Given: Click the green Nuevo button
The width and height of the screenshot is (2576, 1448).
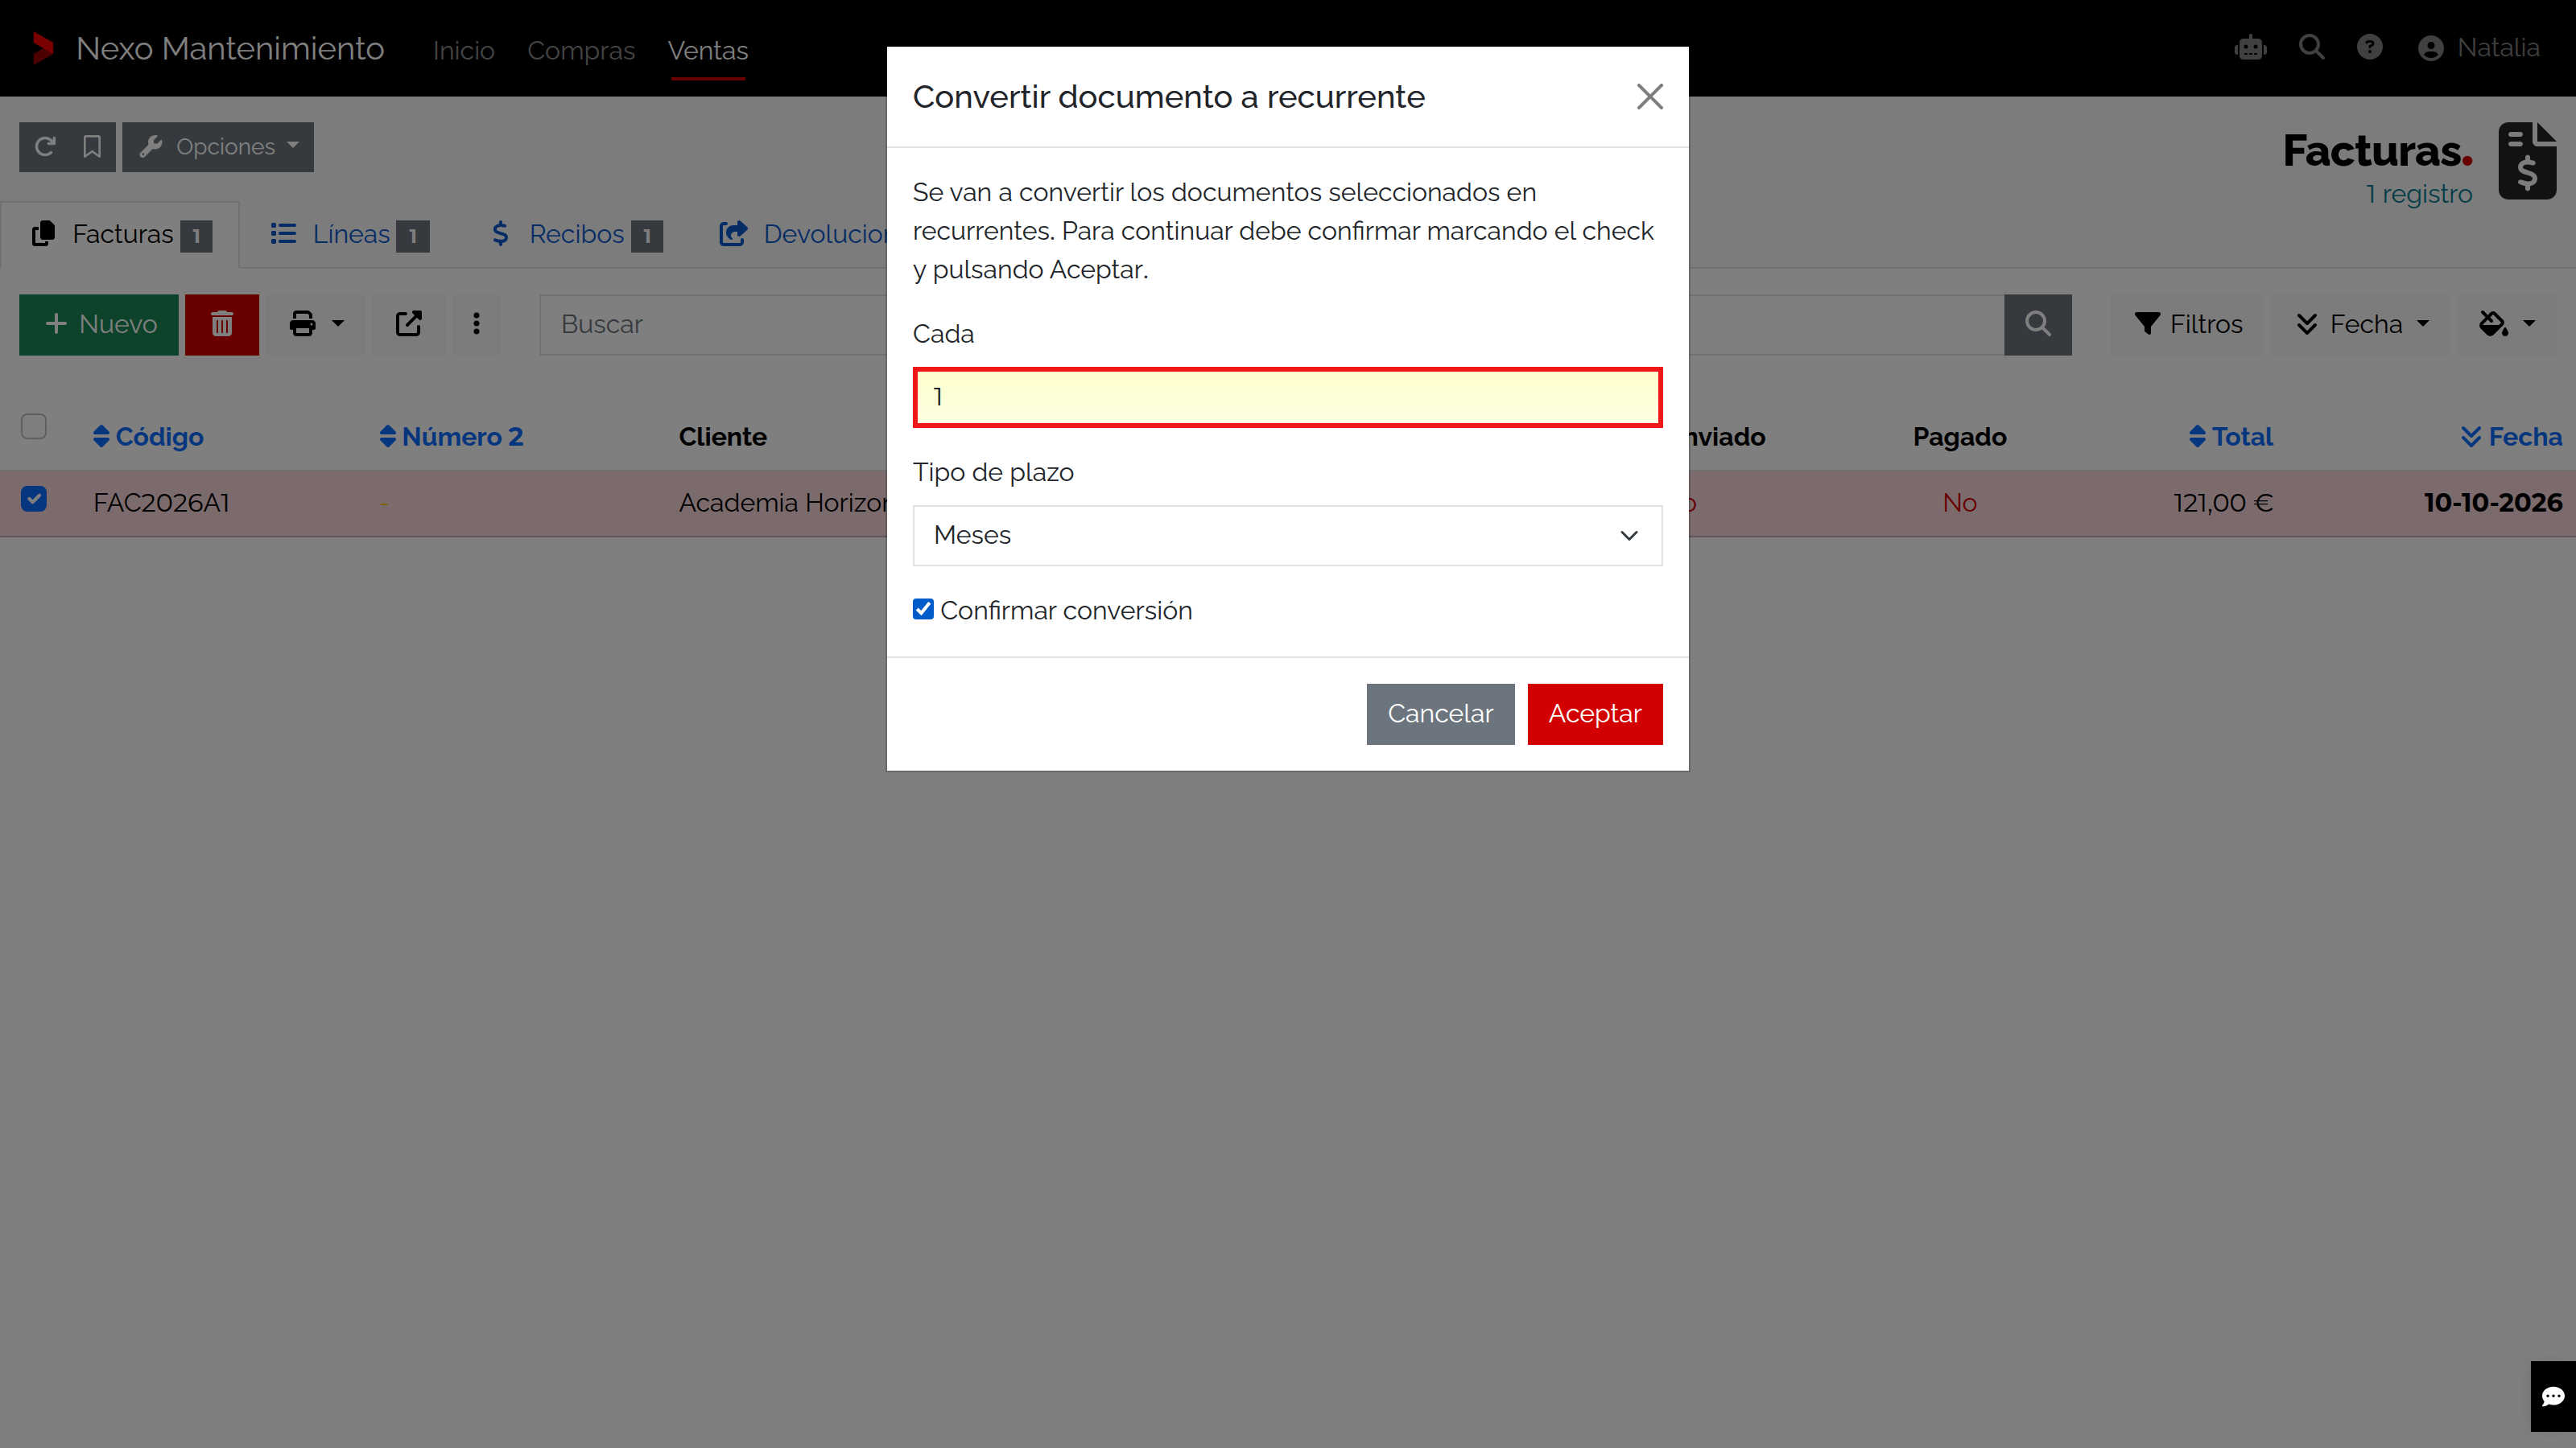Looking at the screenshot, I should coord(99,323).
